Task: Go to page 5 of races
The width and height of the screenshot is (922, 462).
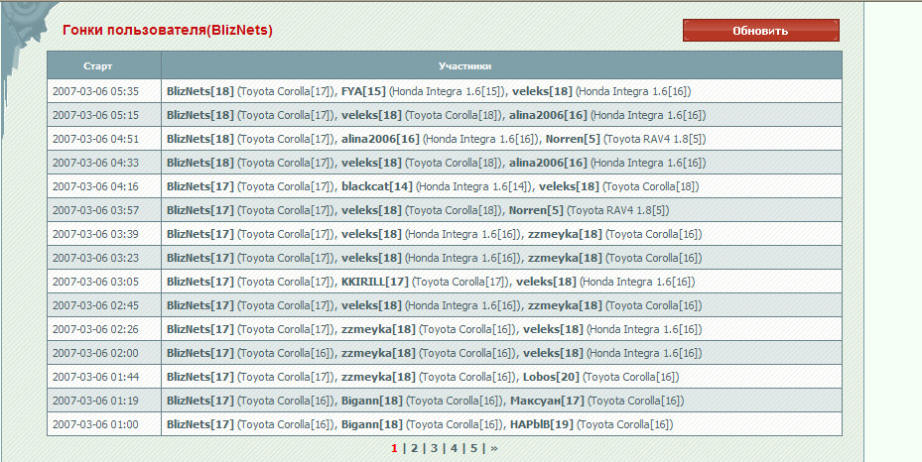Action: click(473, 448)
